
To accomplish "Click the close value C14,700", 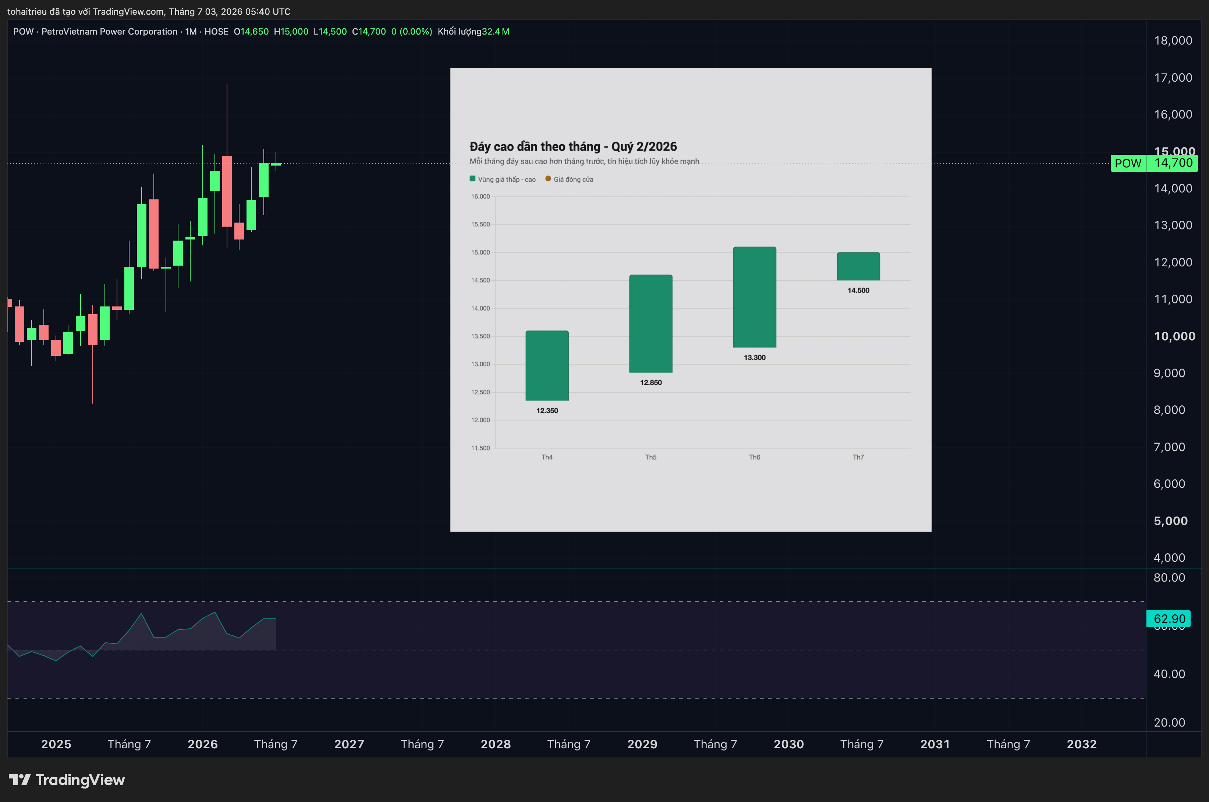I will (369, 31).
